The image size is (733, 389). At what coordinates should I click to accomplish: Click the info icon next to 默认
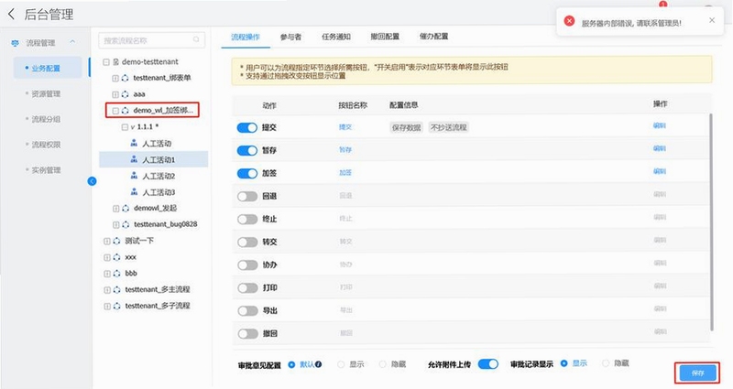tap(318, 364)
